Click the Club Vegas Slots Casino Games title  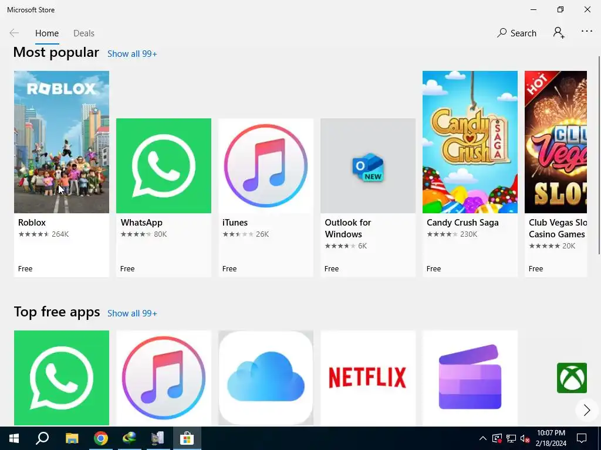[558, 229]
